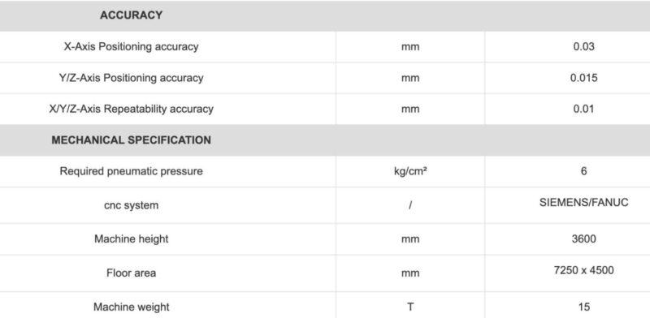The image size is (650, 318).
Task: Select the 3600 height value
Action: pyautogui.click(x=583, y=239)
